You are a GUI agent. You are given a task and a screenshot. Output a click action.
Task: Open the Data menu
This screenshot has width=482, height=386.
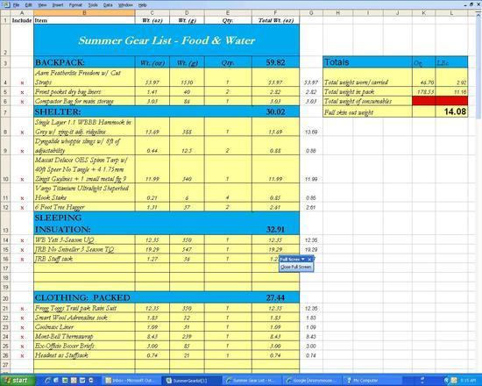point(108,5)
